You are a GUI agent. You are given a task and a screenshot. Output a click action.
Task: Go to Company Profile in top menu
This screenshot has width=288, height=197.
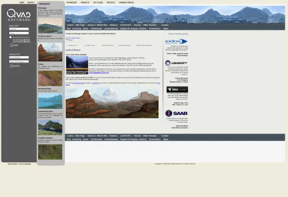[x=126, y=3]
